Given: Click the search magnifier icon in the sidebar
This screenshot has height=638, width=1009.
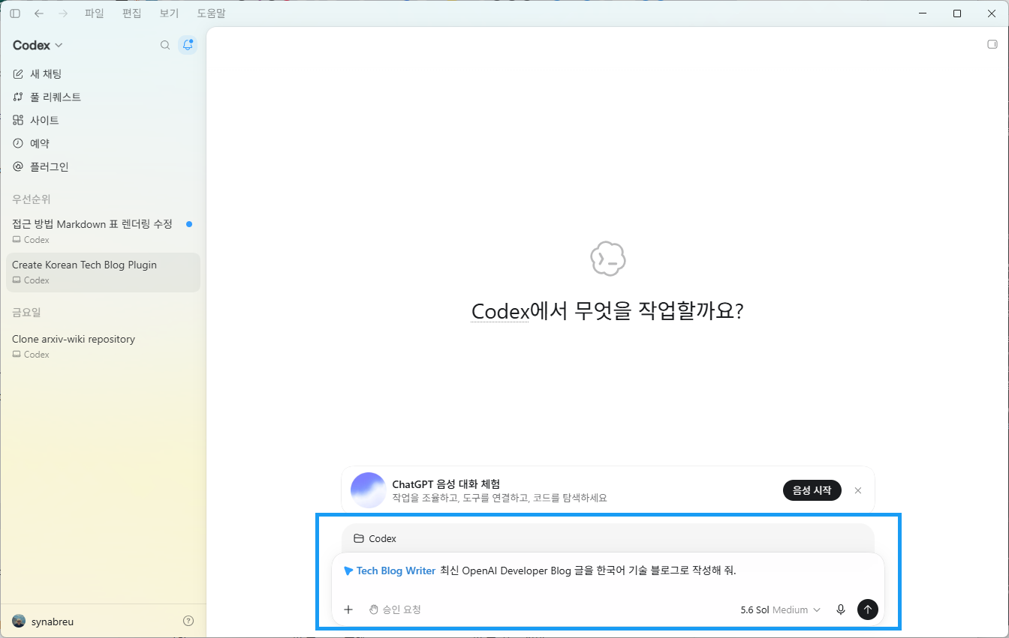Looking at the screenshot, I should pyautogui.click(x=165, y=45).
